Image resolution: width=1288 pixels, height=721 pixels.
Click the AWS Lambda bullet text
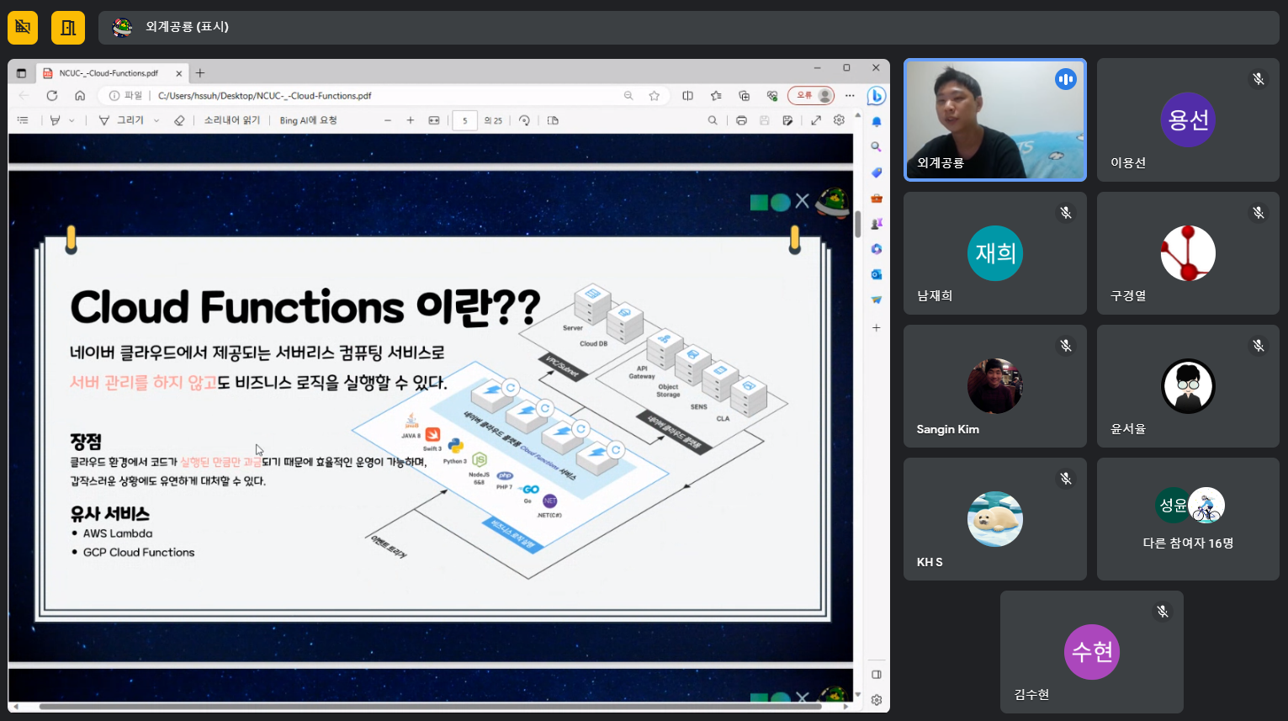[x=118, y=533]
